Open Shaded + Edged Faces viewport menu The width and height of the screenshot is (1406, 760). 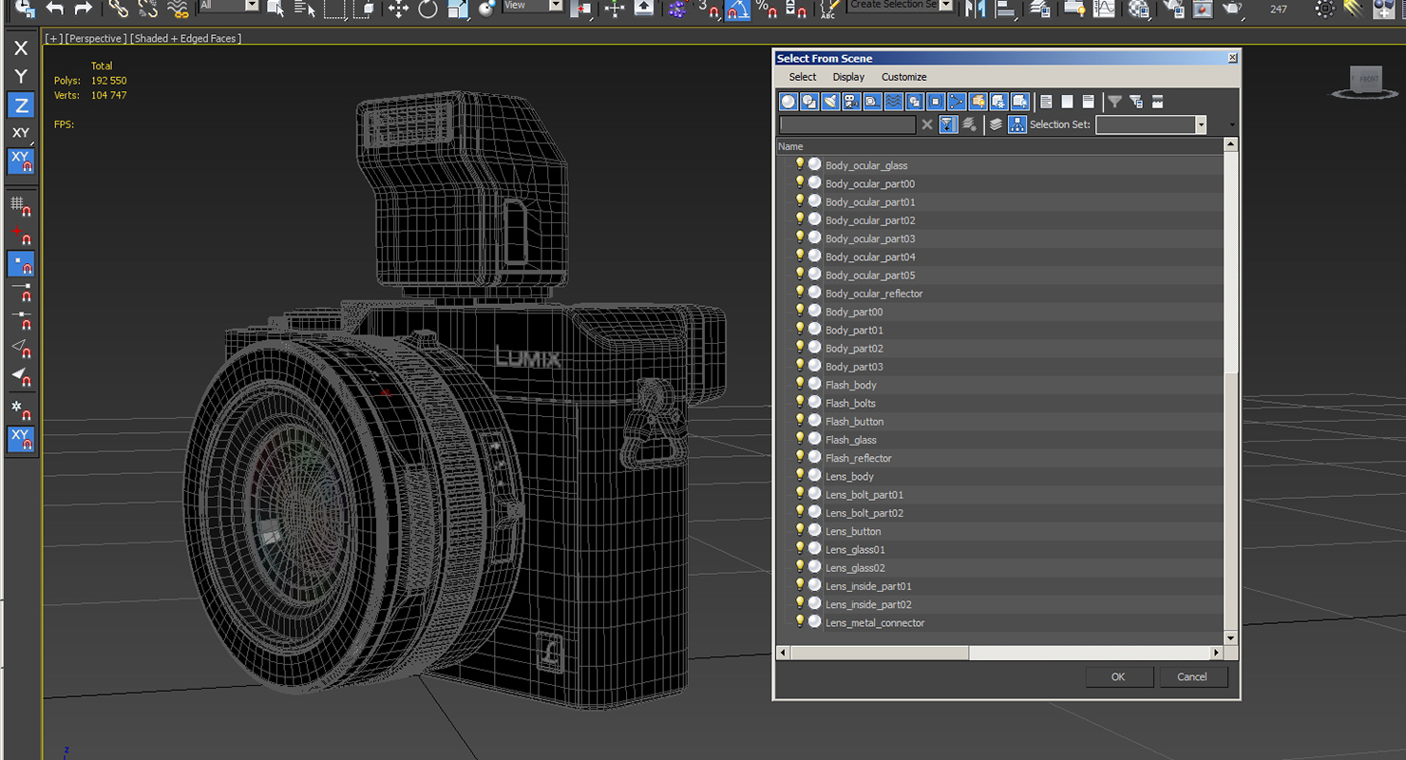pos(185,39)
